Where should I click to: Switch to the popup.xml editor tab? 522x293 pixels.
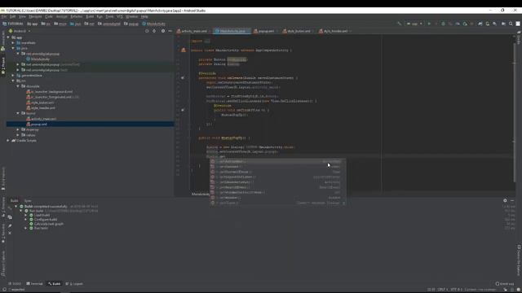coord(266,31)
